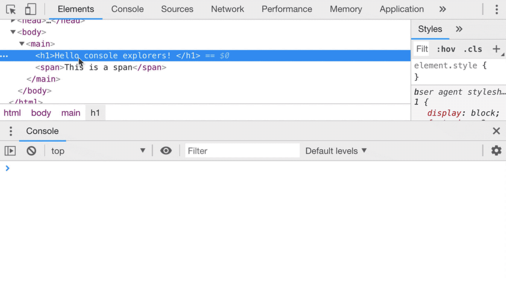The image size is (506, 284).
Task: Open the DevTools three-dot customize menu
Action: pos(496,9)
